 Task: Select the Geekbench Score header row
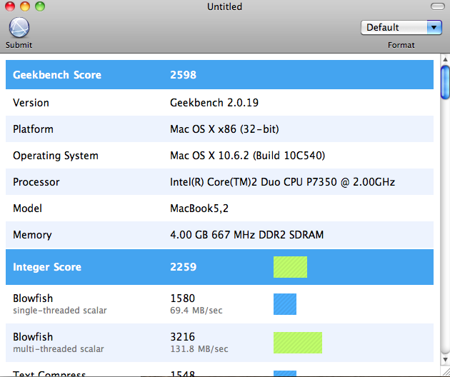[219, 74]
